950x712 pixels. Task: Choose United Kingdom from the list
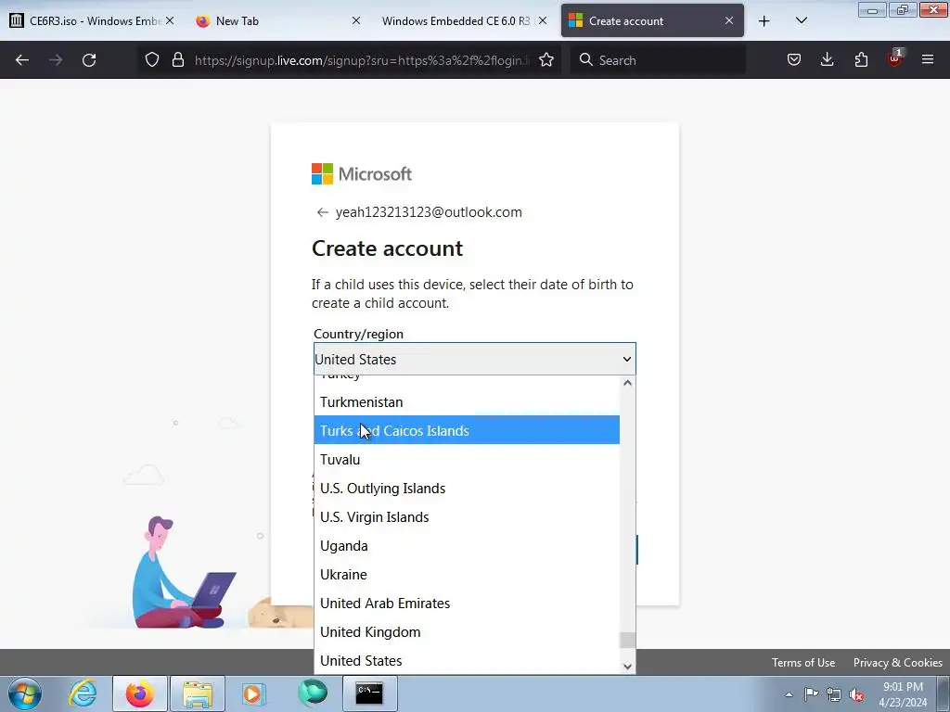[x=467, y=632]
